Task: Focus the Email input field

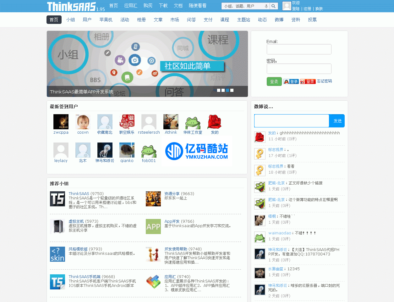Action: (x=299, y=49)
